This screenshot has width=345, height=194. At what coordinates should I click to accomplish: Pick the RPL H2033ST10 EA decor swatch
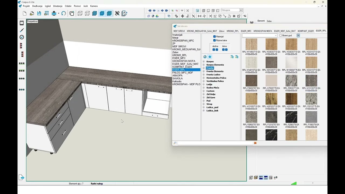click(291, 99)
